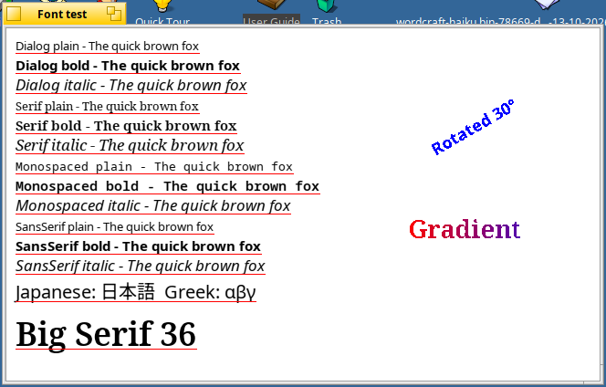Click the 'SansSerif italic' text line
Screen dimensions: 606x387
click(141, 267)
